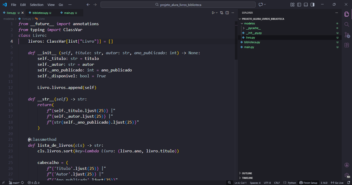Image resolution: width=352 pixels, height=185 pixels.
Task: Open the Manage gear settings
Action: [x=347, y=175]
